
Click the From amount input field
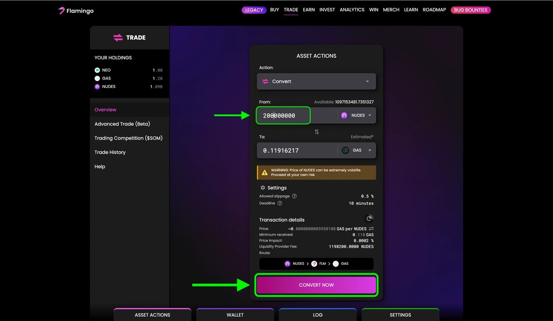tap(283, 115)
